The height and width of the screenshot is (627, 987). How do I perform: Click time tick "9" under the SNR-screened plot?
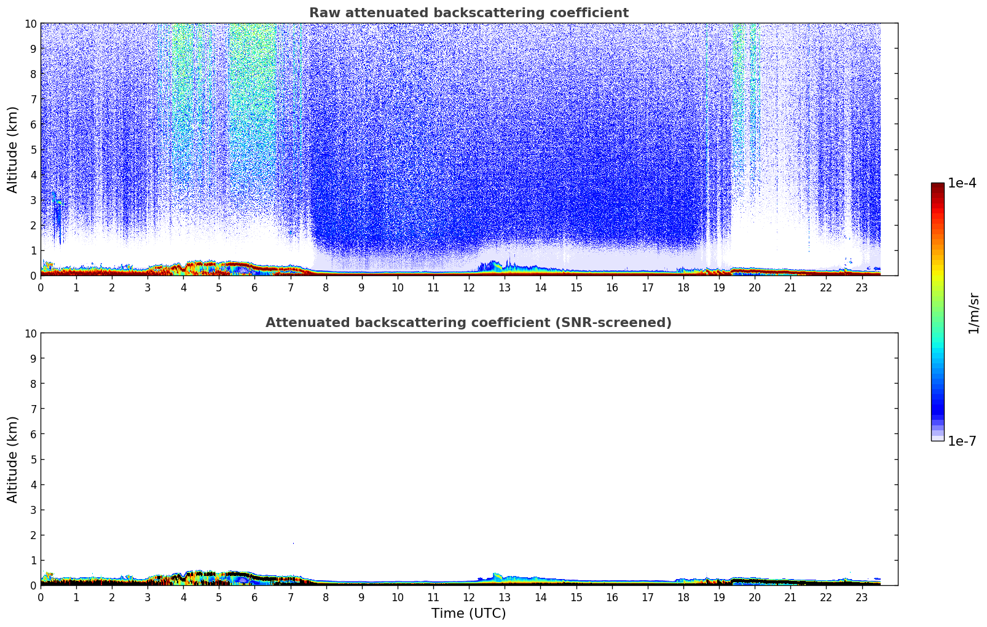point(362,597)
